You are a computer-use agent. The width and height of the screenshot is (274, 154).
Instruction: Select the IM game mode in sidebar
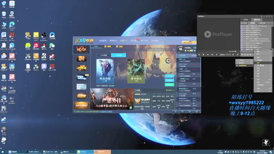click(82, 59)
